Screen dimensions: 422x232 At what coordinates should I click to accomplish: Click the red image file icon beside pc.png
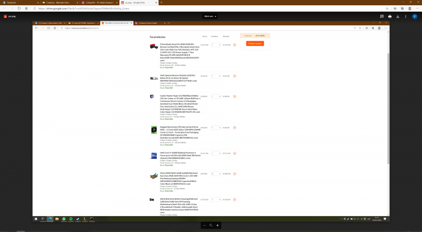pyautogui.click(x=5, y=16)
